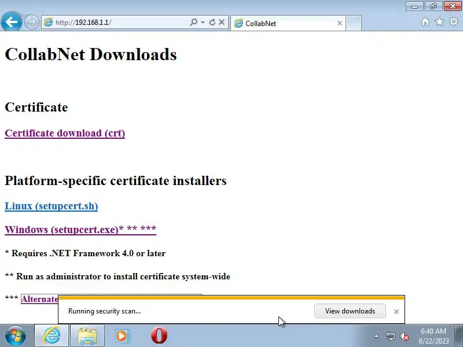Dismiss the security scan notification bar
463x347 pixels.
[396, 312]
